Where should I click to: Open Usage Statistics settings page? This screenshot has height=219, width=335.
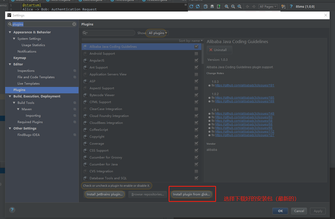pyautogui.click(x=33, y=45)
